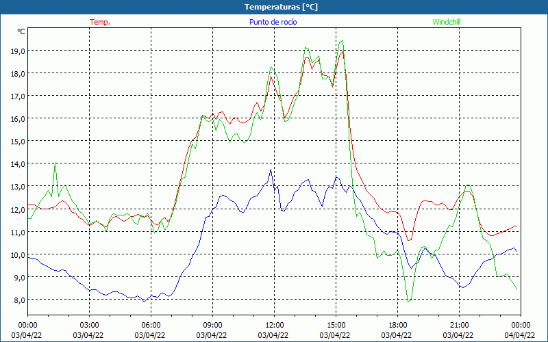The width and height of the screenshot is (548, 342).
Task: Click the '21:00' time label
Action: coord(459,326)
